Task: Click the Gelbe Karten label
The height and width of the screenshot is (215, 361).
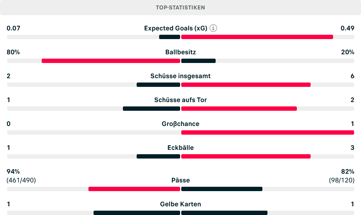Action: pos(180,204)
